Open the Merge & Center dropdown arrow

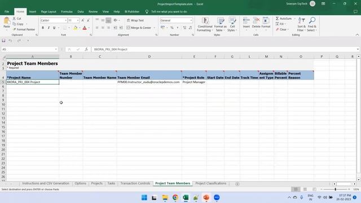point(154,28)
